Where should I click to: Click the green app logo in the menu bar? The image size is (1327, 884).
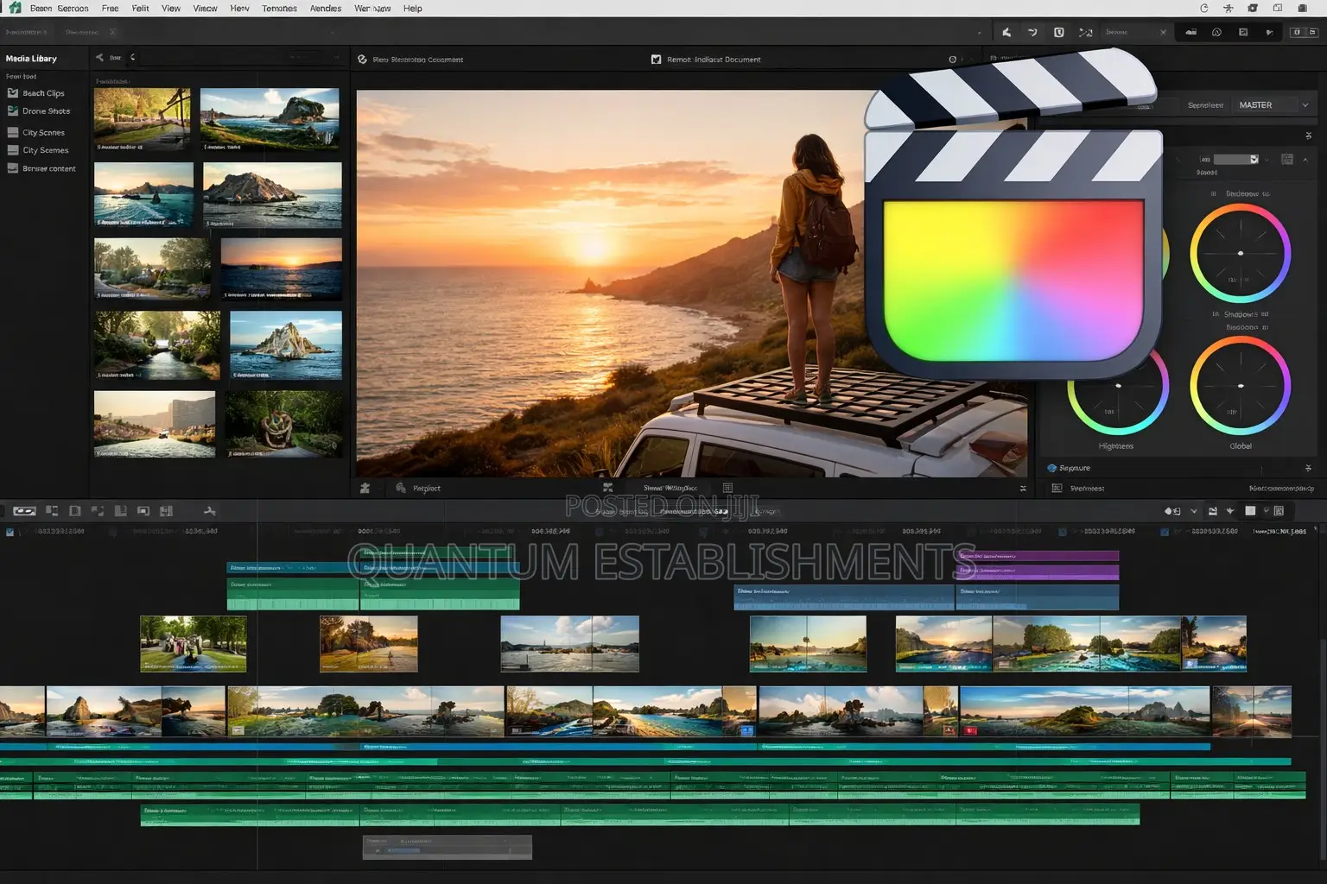15,8
